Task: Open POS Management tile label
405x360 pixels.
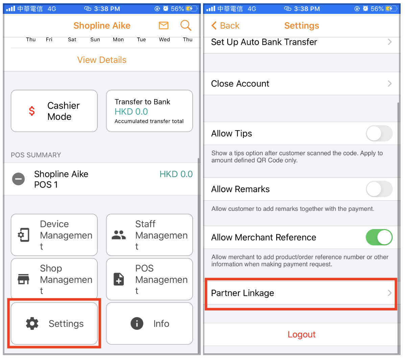Action: [162, 279]
